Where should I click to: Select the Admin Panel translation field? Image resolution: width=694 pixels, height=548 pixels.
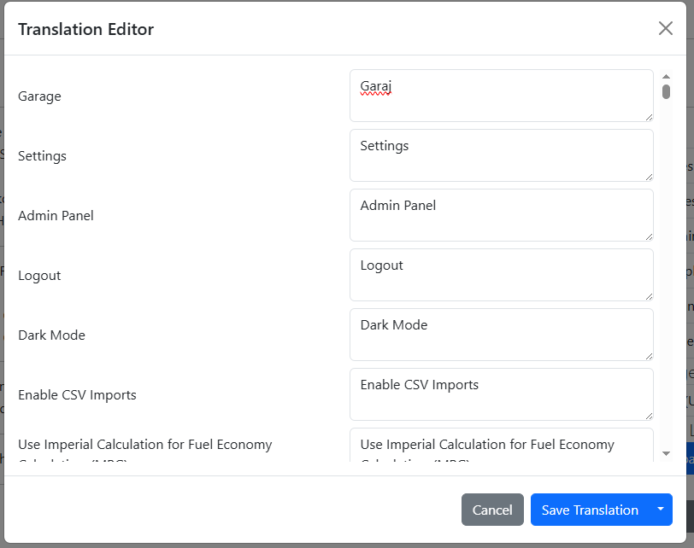click(501, 215)
